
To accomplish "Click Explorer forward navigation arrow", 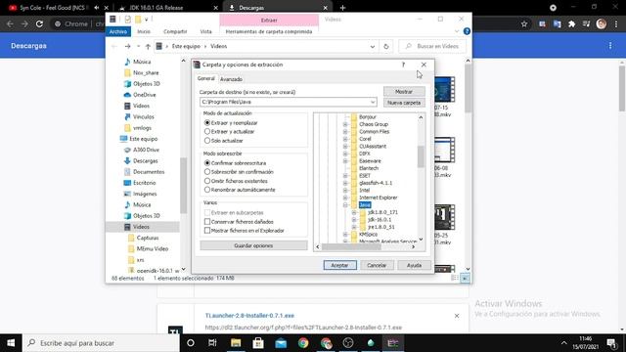I will 128,46.
